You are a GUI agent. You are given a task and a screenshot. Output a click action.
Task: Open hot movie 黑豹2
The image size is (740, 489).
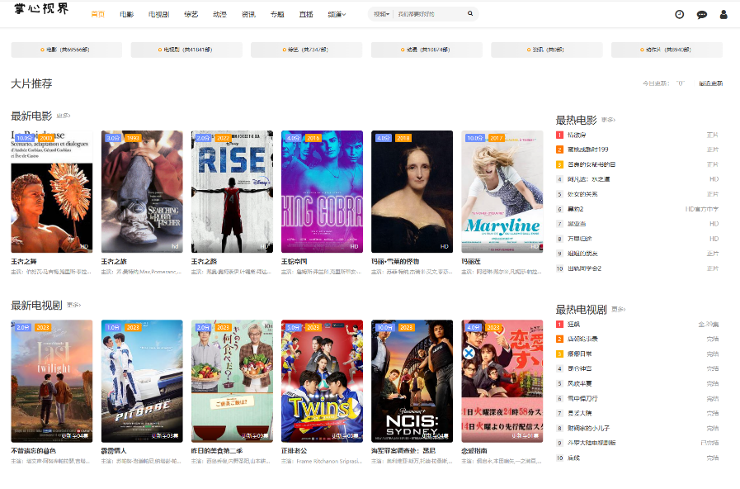(575, 209)
